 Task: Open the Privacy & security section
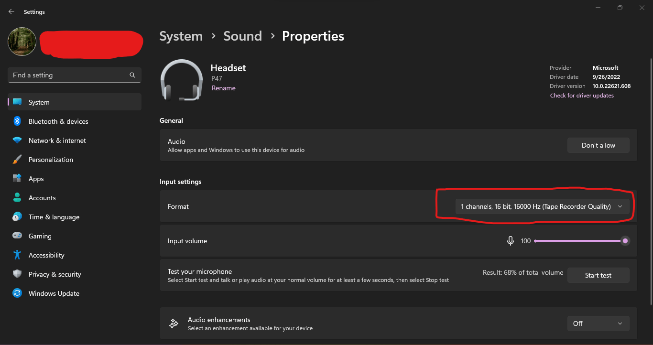tap(54, 274)
